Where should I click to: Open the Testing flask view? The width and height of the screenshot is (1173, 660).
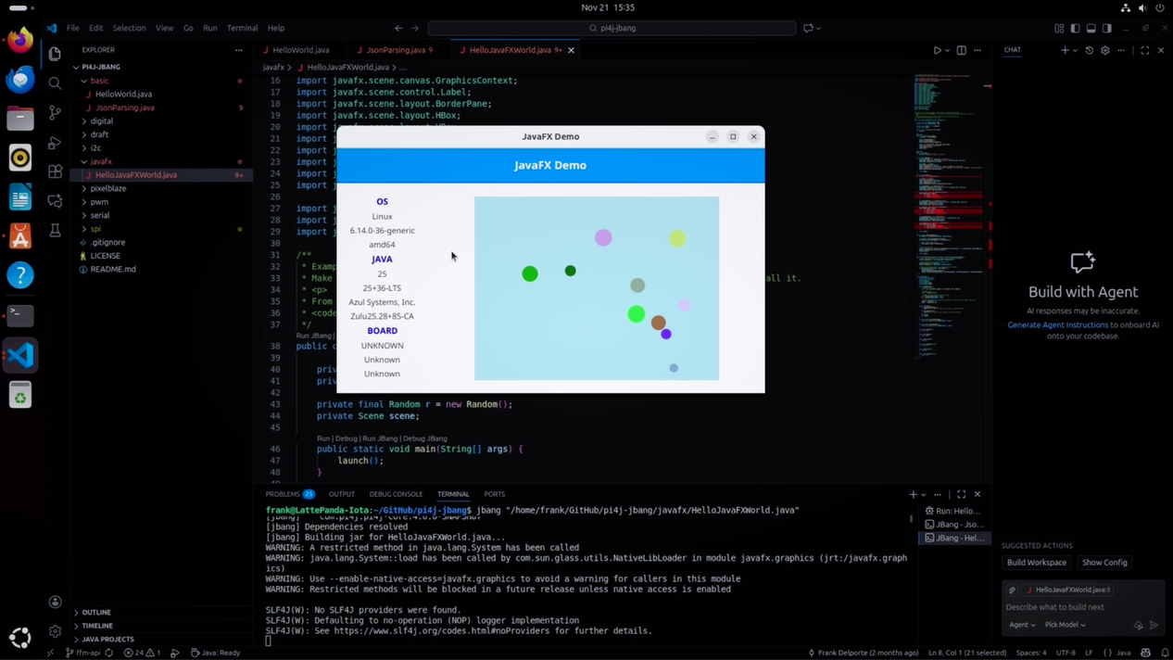point(55,230)
